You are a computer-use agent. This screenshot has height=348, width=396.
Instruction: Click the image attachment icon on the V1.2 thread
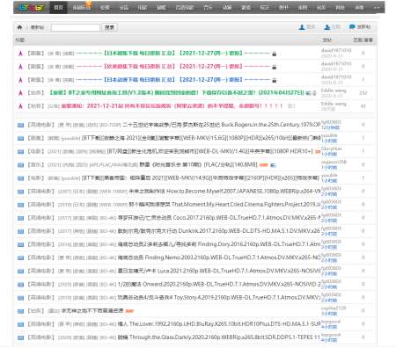308,93
